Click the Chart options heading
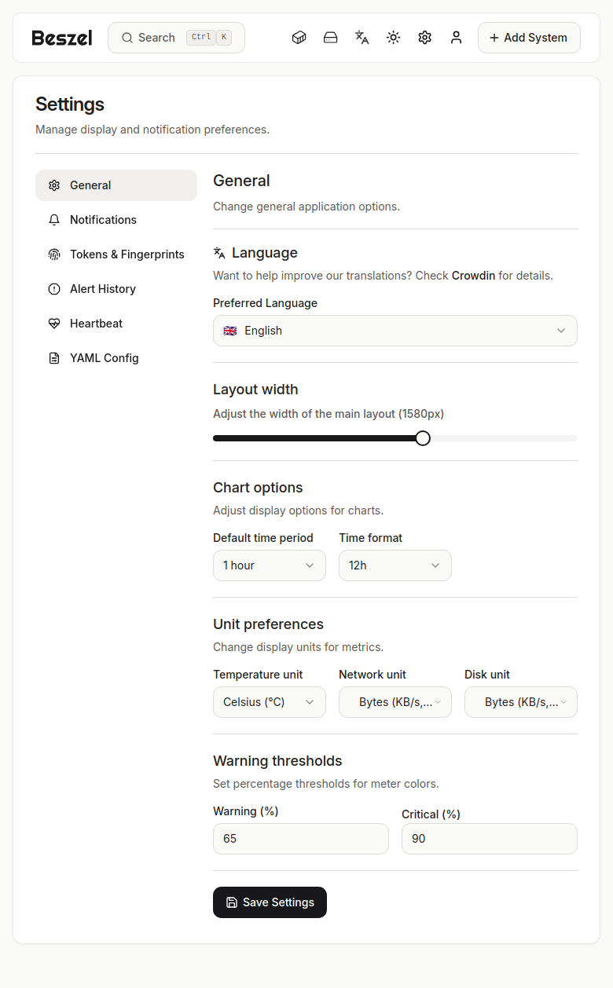 click(x=258, y=488)
